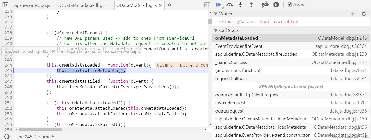Toggle the debugger sidebar pane icon
The image size is (371, 140).
tap(207, 5)
